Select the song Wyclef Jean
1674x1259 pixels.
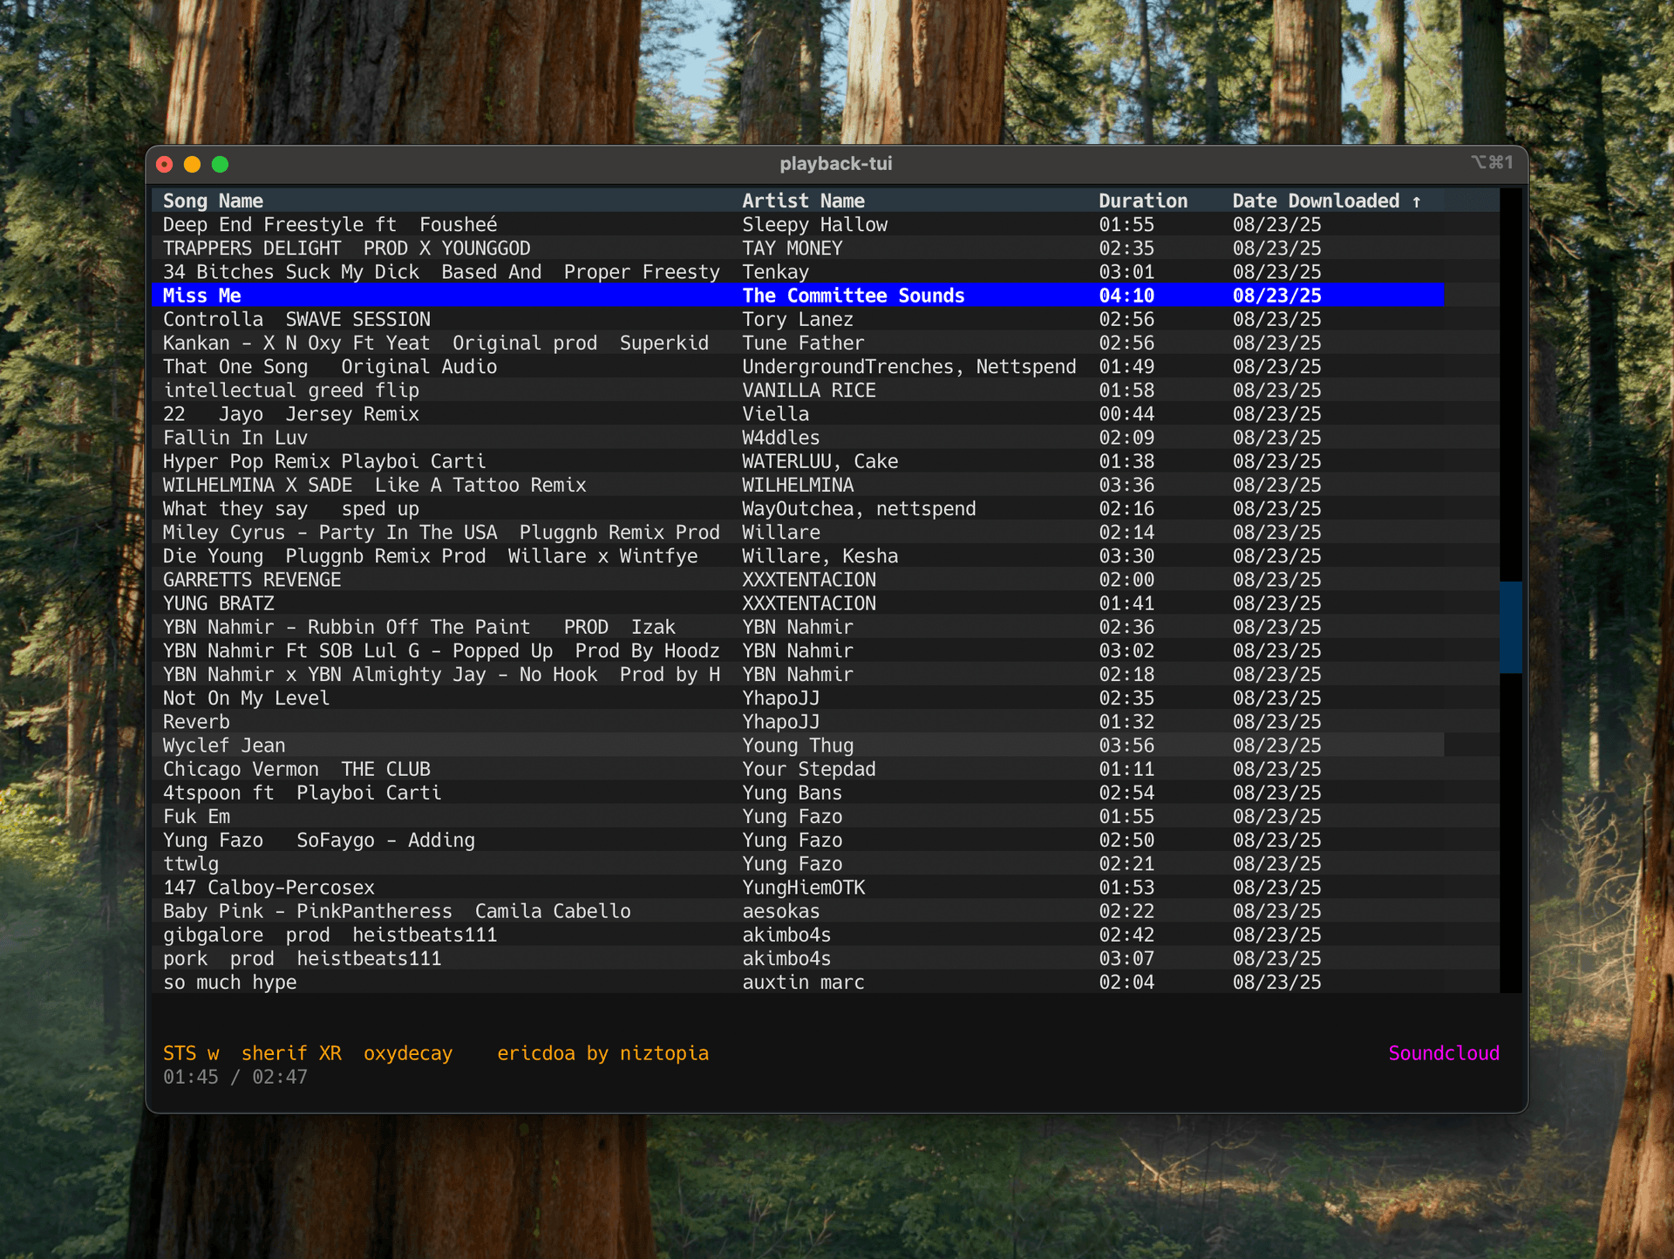[224, 745]
